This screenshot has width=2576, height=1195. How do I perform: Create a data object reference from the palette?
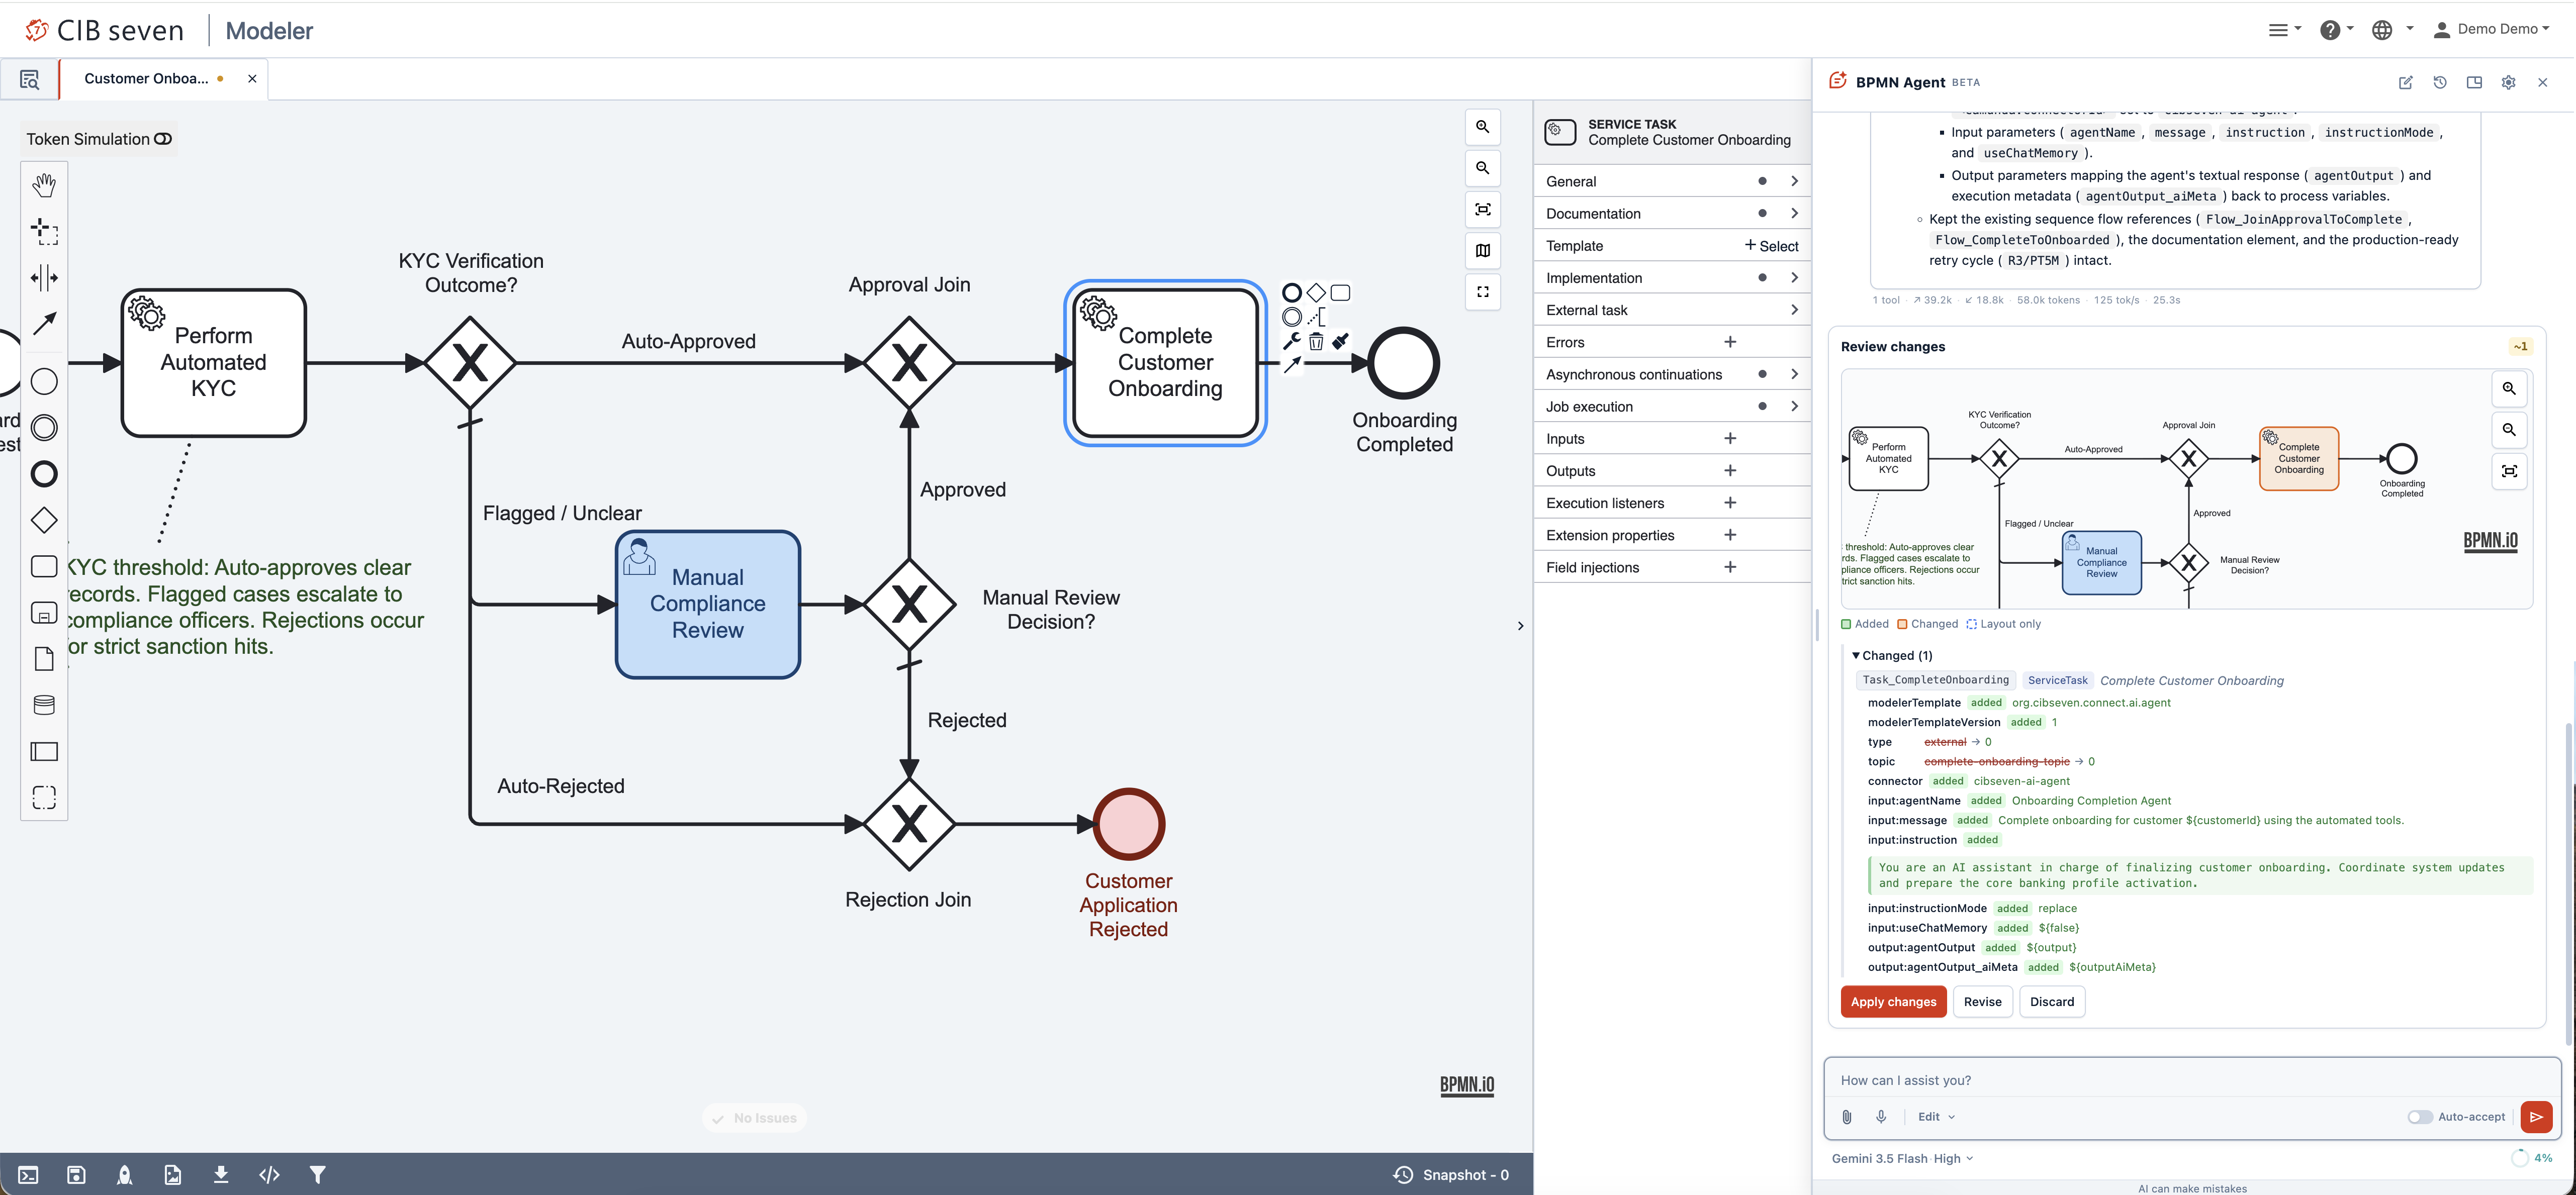(44, 659)
